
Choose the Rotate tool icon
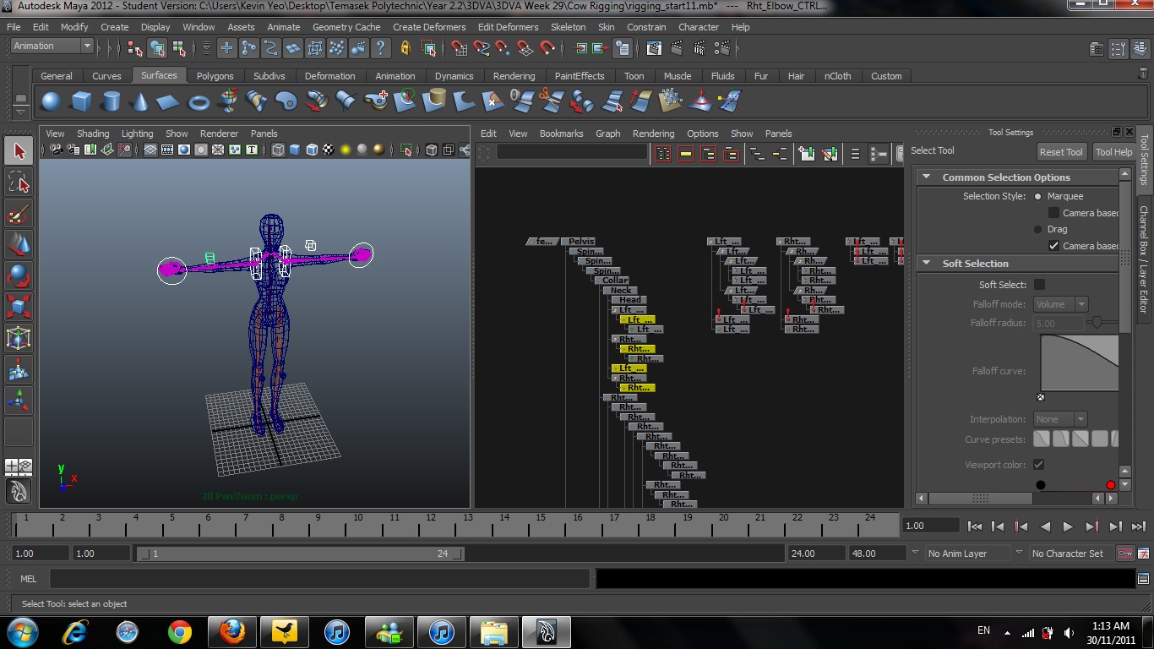coord(19,276)
